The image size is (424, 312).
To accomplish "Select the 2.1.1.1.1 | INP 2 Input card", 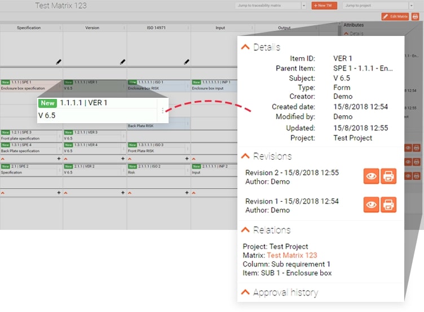I will coord(214,170).
